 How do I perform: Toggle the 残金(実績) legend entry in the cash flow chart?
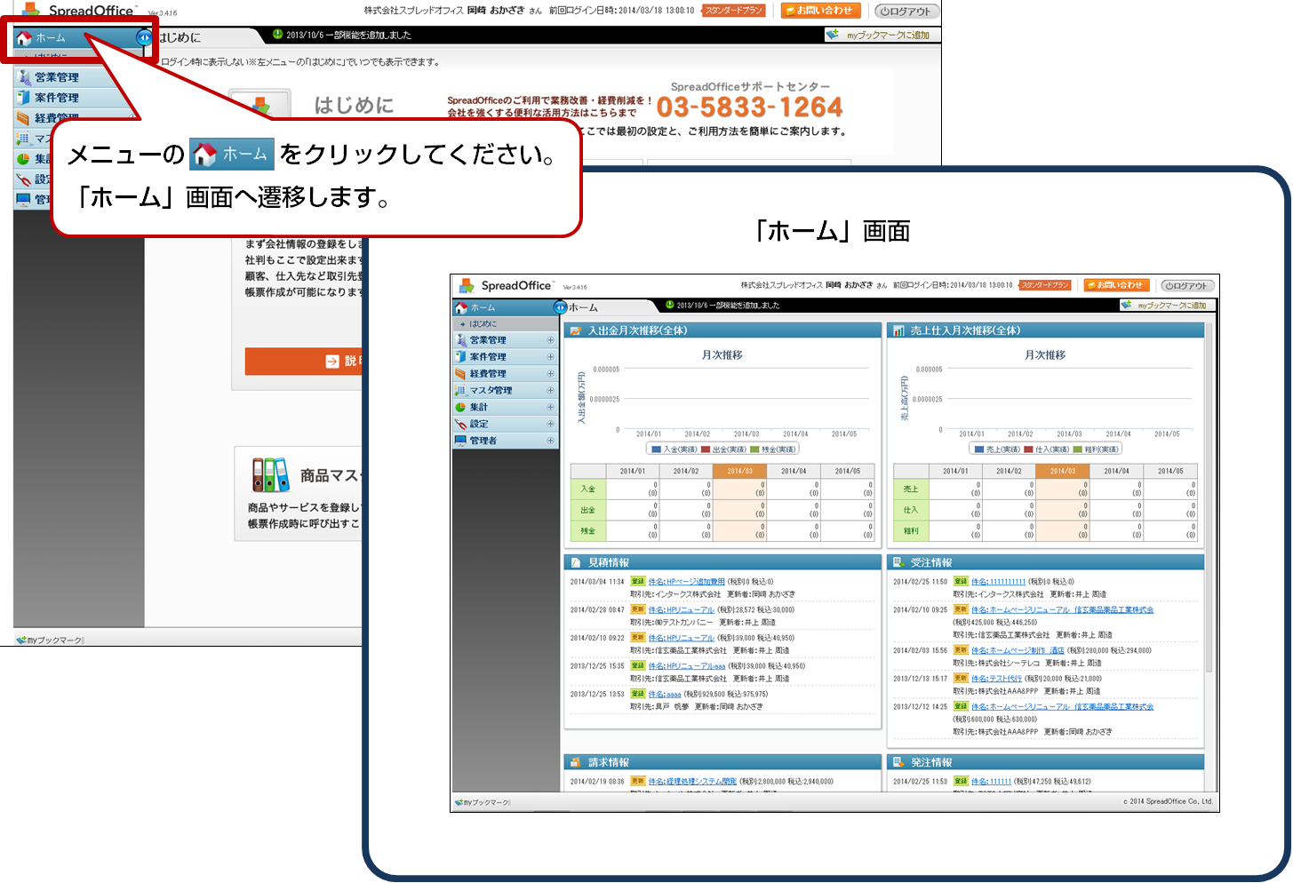click(x=772, y=449)
